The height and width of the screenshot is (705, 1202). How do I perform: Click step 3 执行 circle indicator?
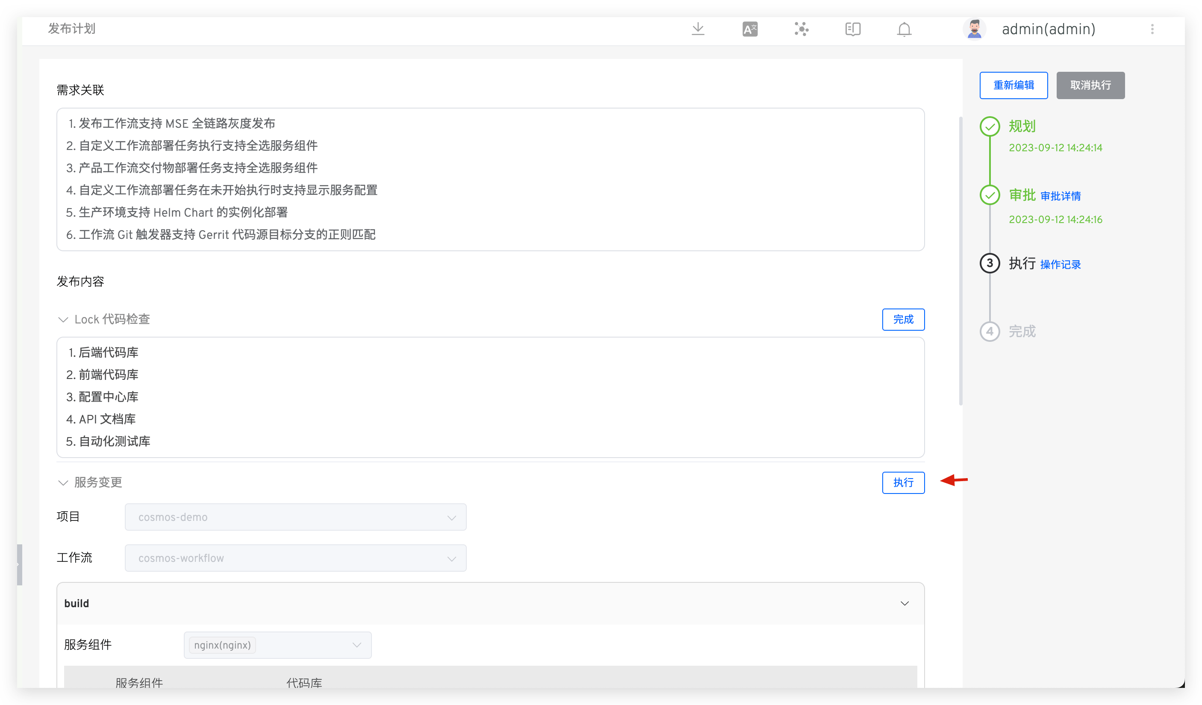point(990,263)
